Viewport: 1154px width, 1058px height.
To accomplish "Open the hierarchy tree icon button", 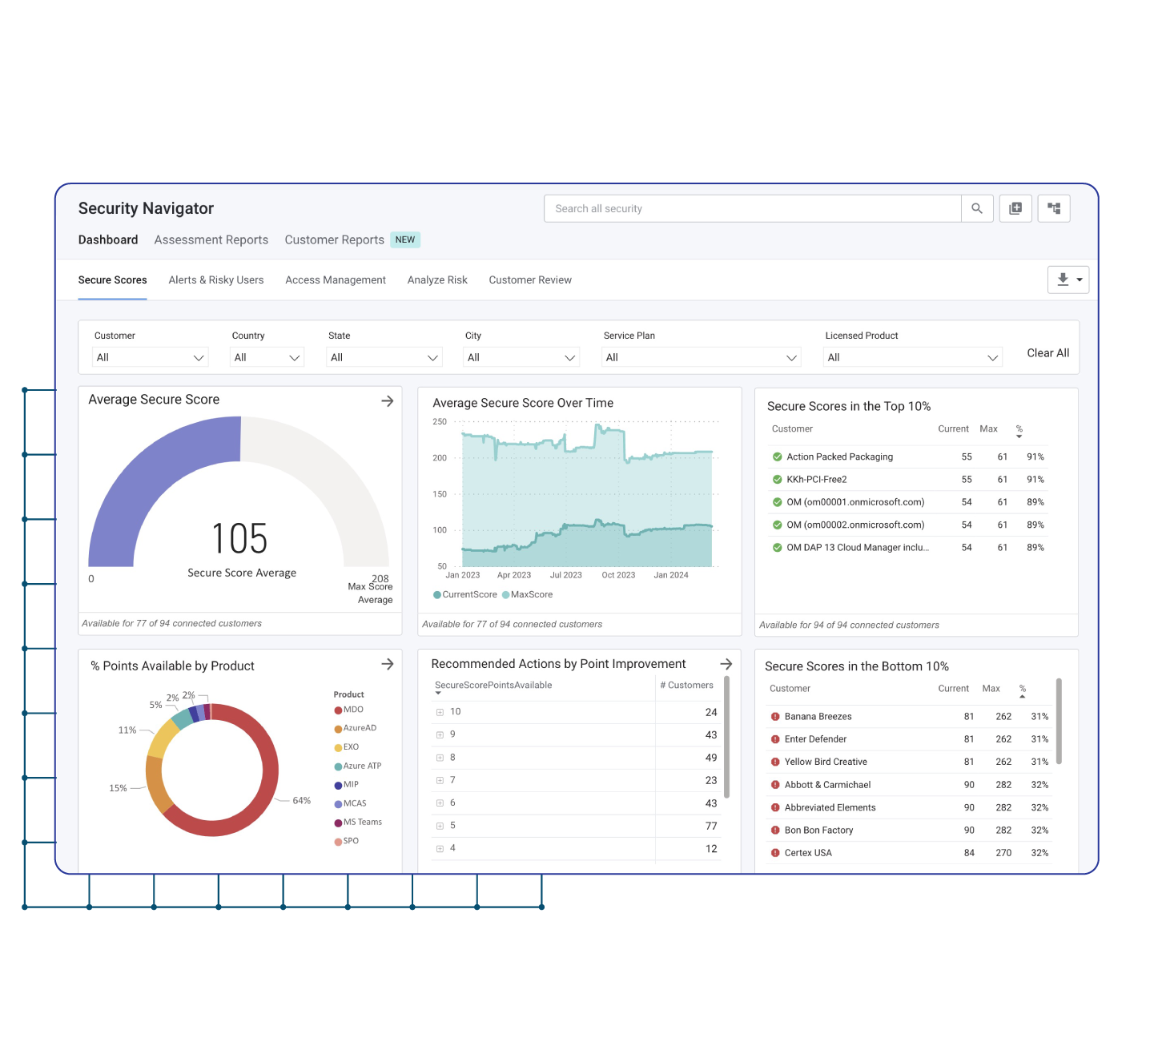I will [x=1054, y=208].
